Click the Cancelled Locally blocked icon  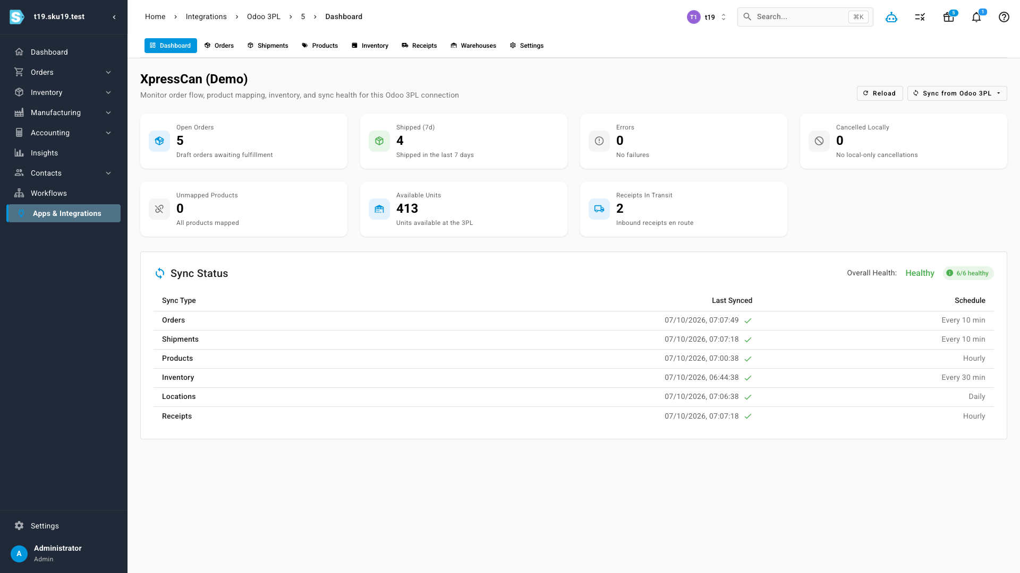(x=819, y=141)
